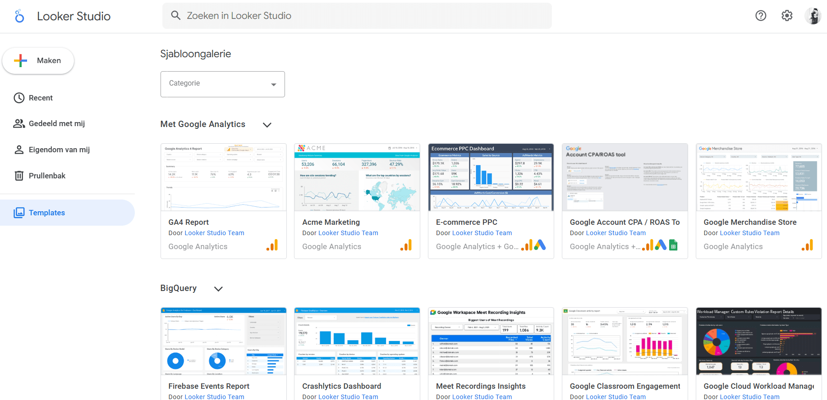Click Looker Studio Team link under Acme Marketing
Viewport: 827px width, 400px height.
[x=348, y=233]
